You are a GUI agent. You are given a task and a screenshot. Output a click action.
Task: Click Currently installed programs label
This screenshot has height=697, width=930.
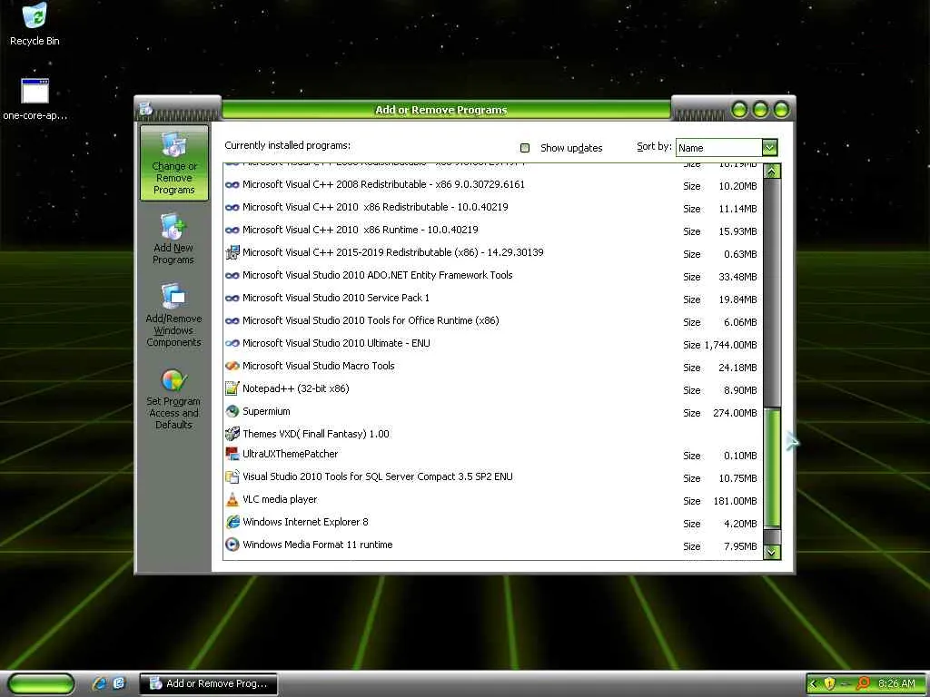point(288,145)
